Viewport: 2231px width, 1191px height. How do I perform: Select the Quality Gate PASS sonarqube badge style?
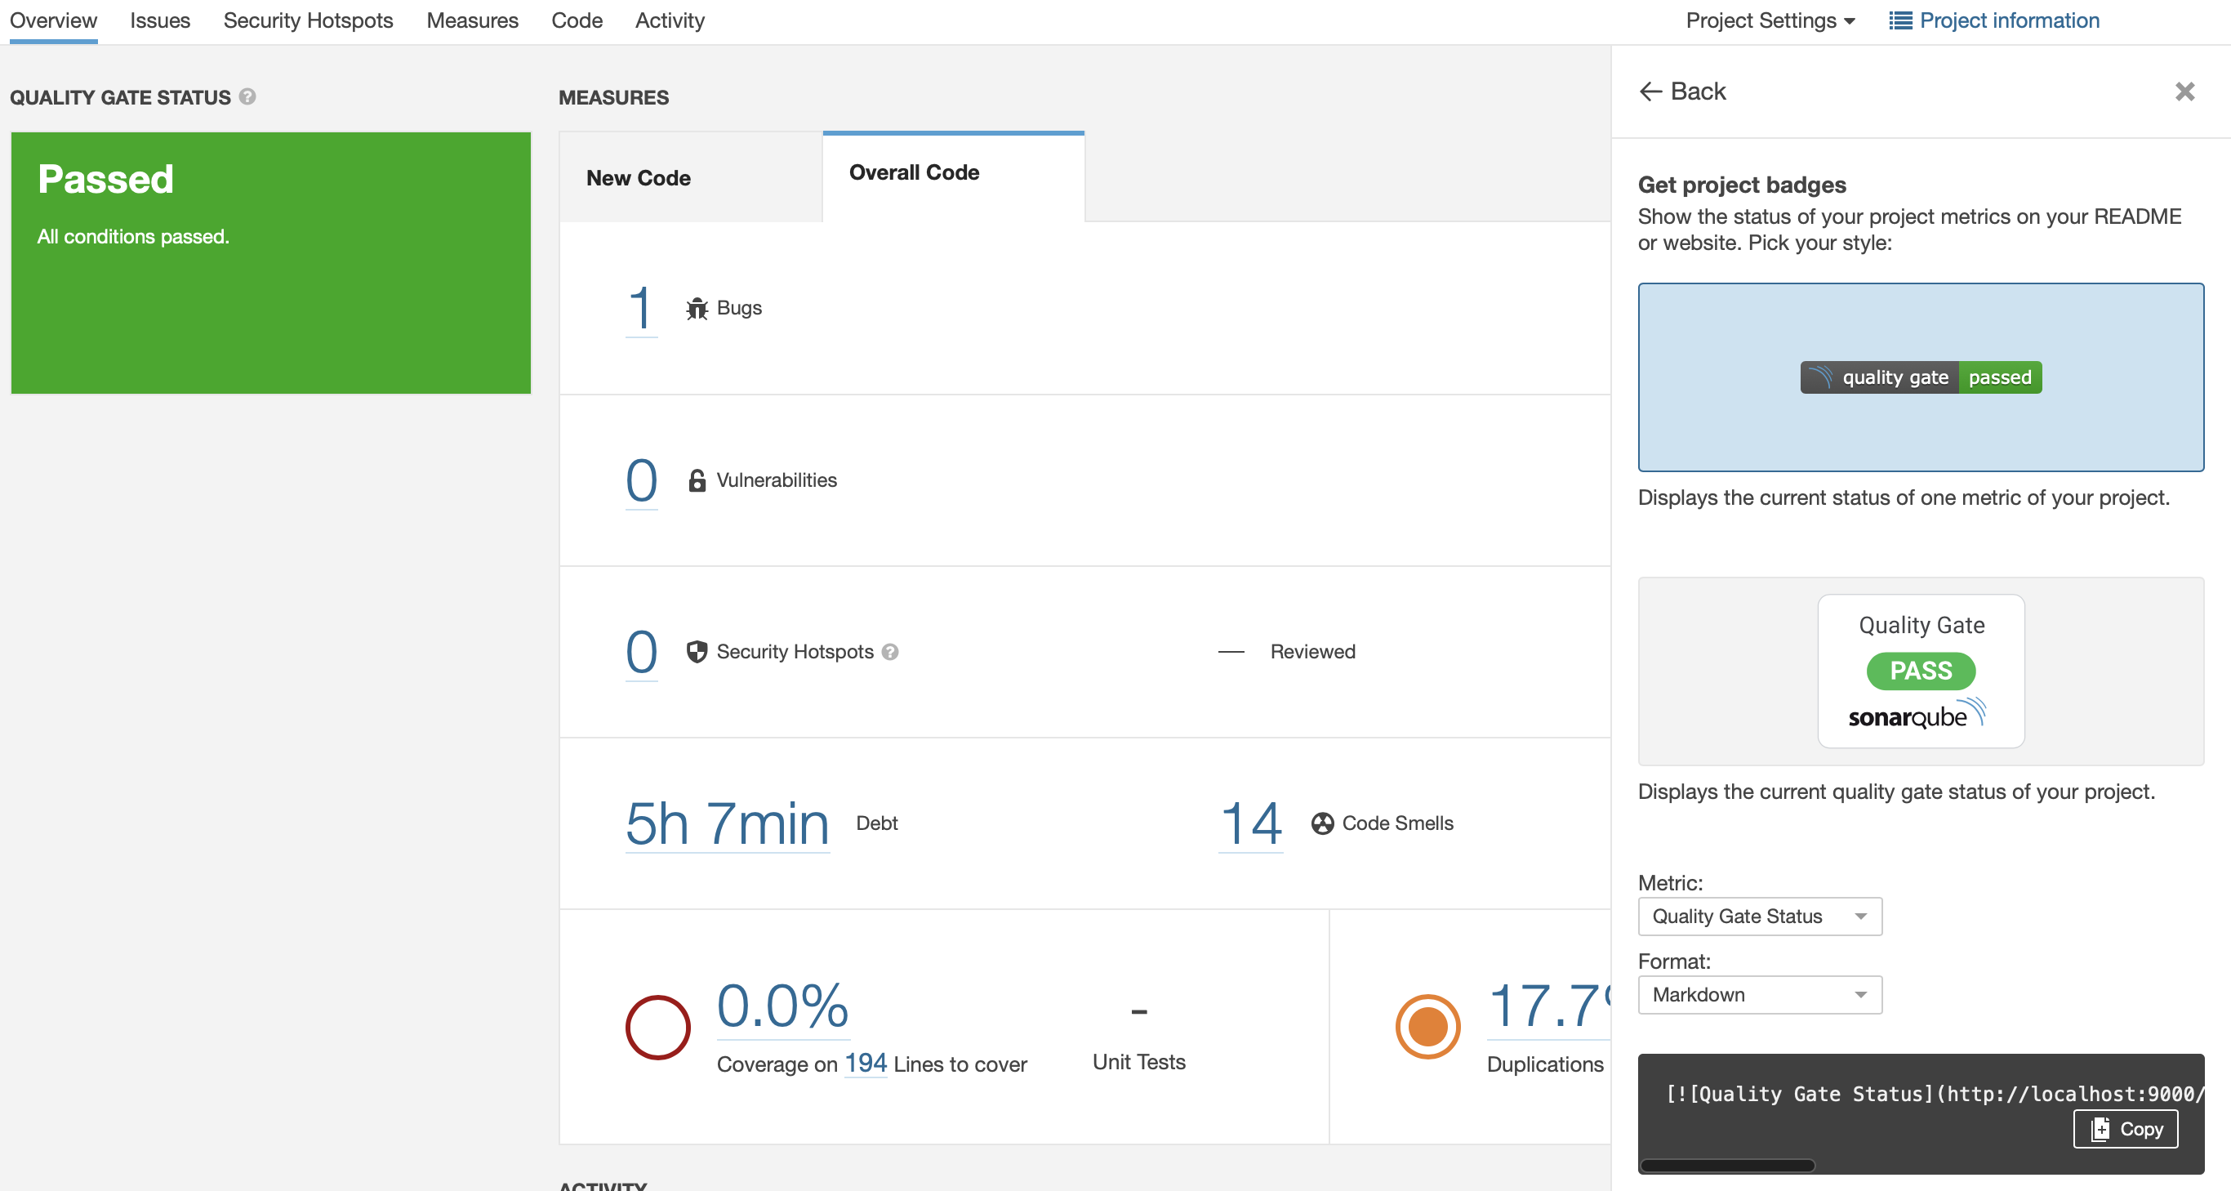1920,671
